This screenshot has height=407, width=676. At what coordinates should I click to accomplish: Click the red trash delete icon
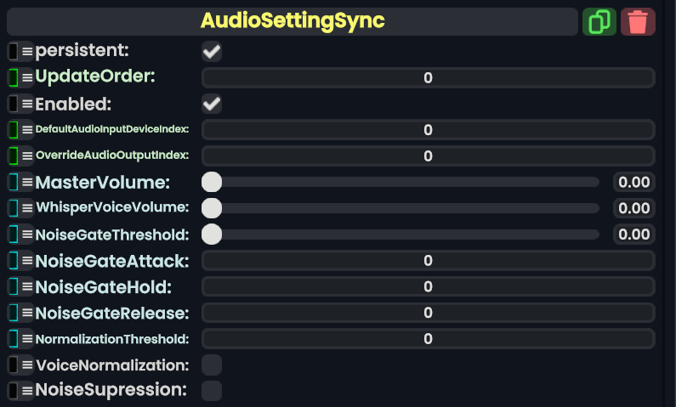pyautogui.click(x=638, y=21)
